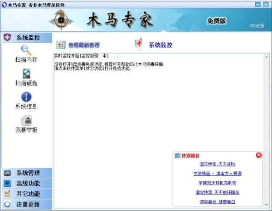The width and height of the screenshot is (272, 211).
Task: Open the 注册更新 sidebar section
Action: click(x=27, y=204)
